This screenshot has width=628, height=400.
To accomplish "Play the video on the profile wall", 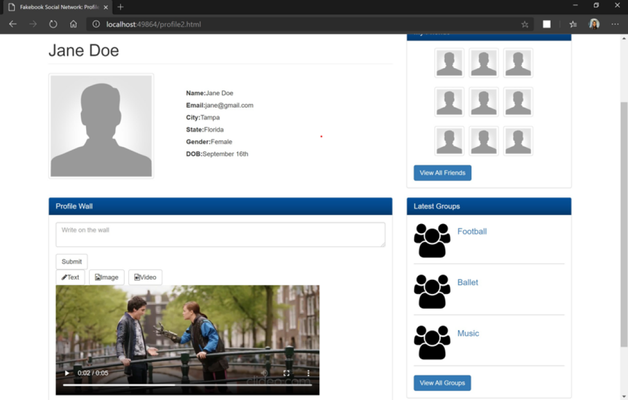I will click(x=67, y=373).
